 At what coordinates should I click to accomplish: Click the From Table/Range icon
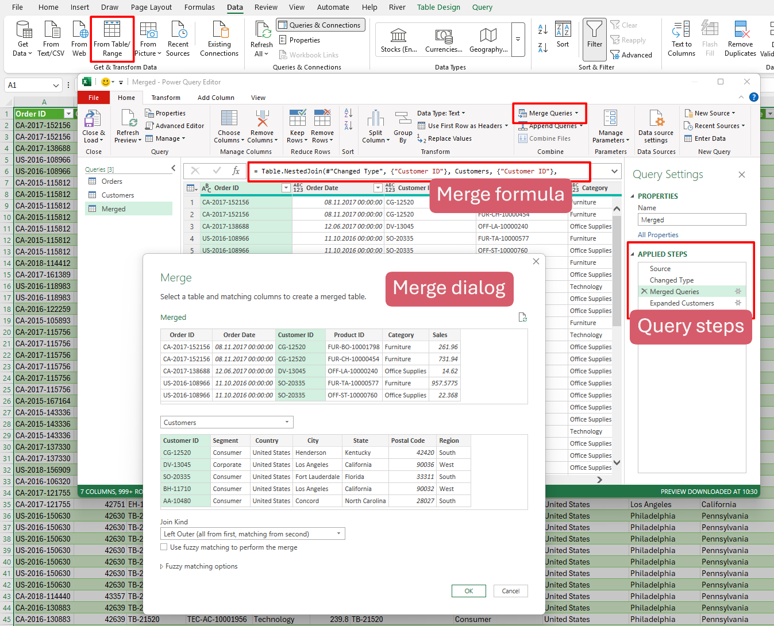tap(112, 30)
